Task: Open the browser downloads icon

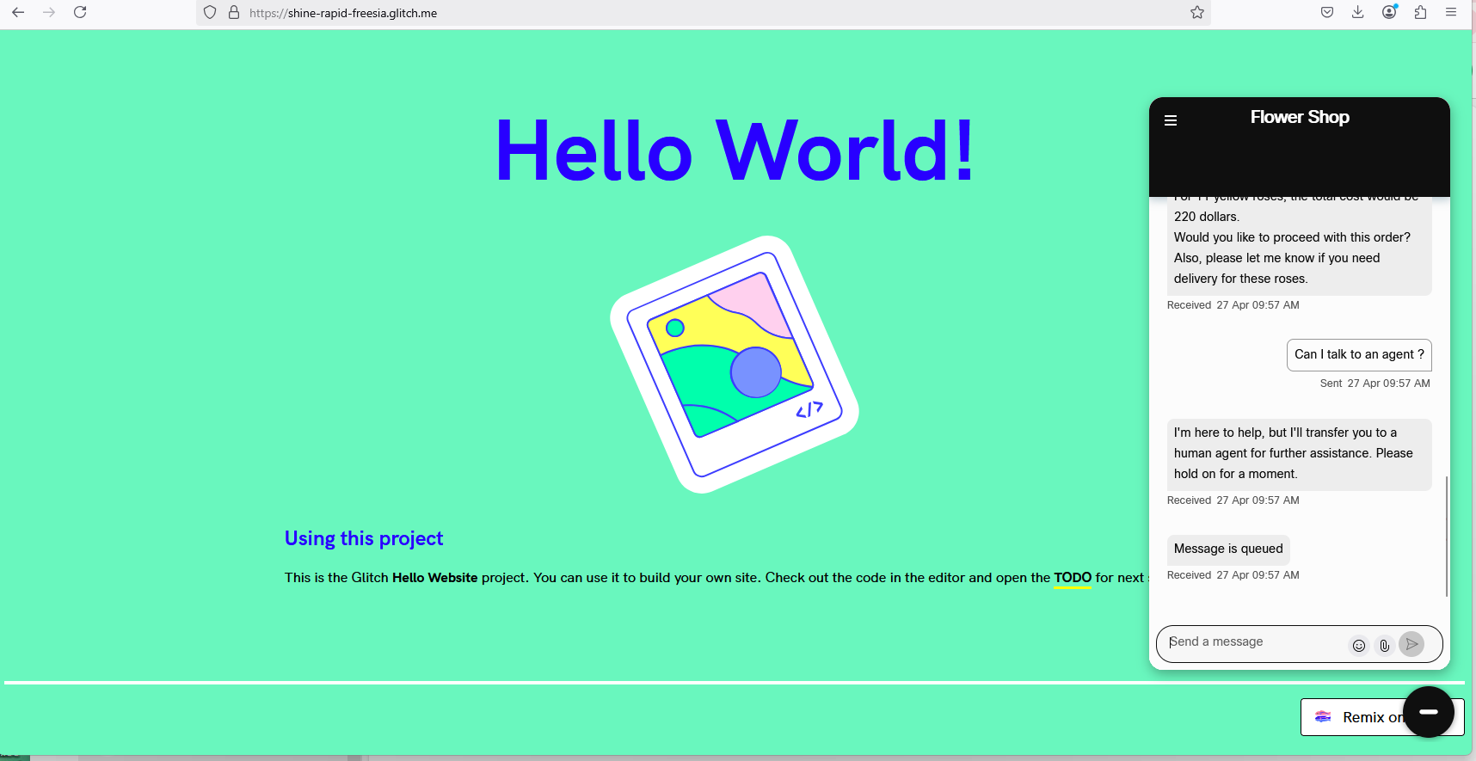Action: 1357,12
